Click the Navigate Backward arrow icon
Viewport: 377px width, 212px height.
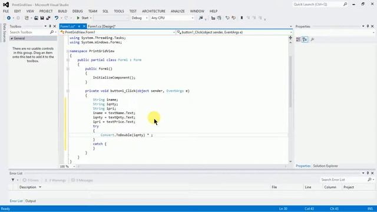9,18
